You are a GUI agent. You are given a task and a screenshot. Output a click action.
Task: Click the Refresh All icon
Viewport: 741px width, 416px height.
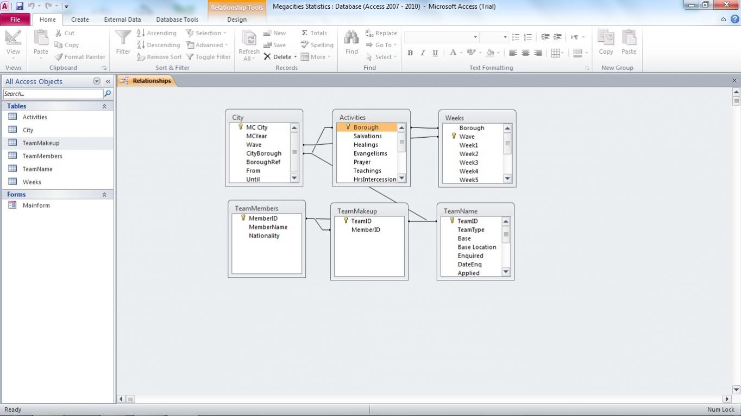pos(249,39)
